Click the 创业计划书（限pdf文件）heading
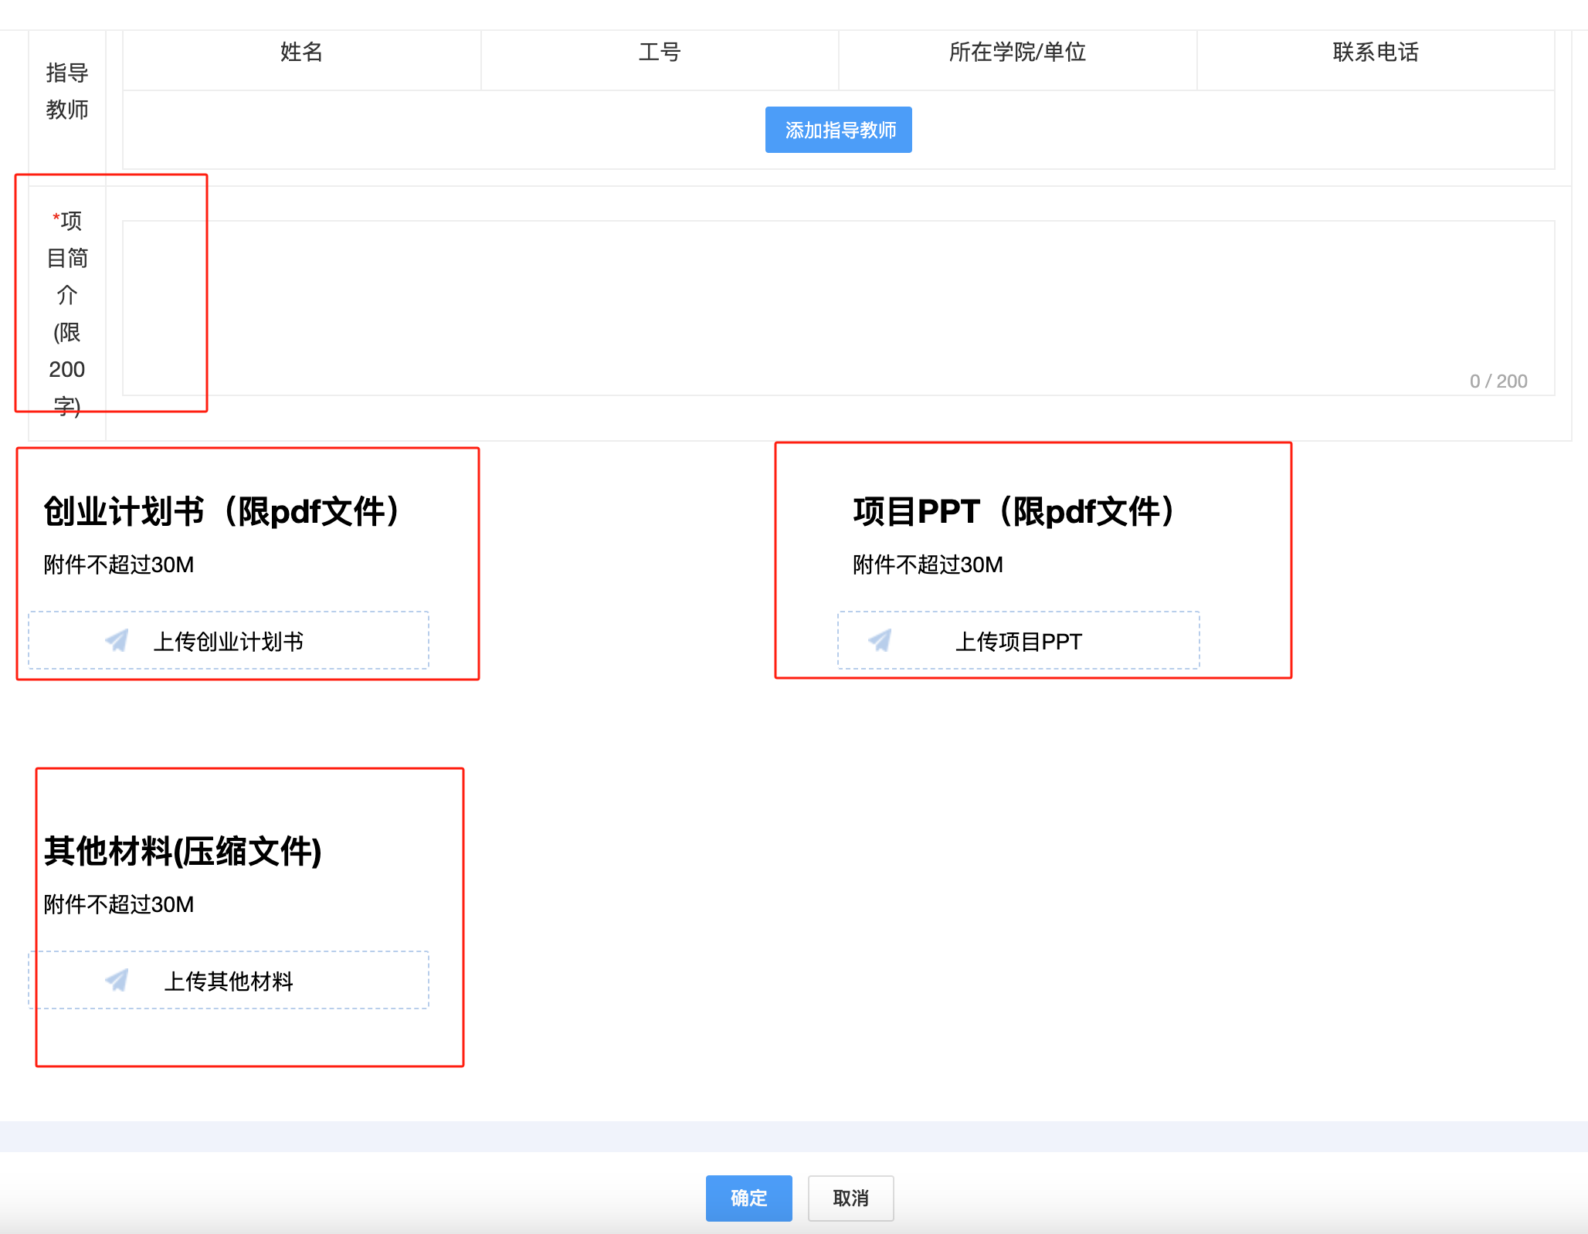The image size is (1588, 1234). tap(222, 511)
